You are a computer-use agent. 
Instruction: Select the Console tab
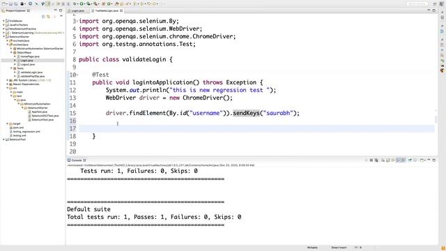tap(77, 160)
